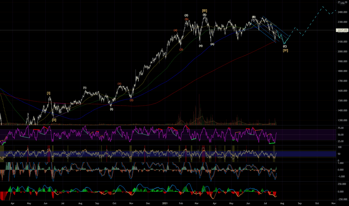Select the orange (2) wave label
Image resolution: width=349 pixels, height=206 pixels.
[131, 100]
